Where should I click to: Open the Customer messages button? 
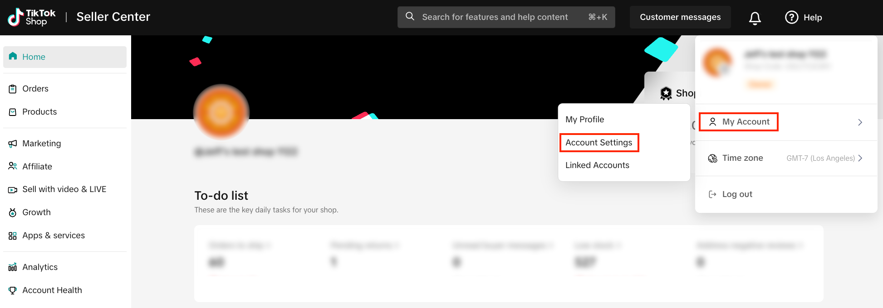click(680, 17)
